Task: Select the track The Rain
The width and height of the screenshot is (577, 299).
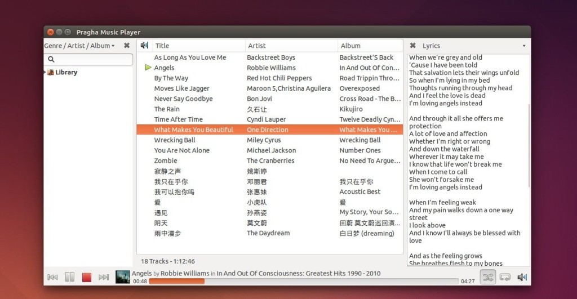Action: click(x=167, y=109)
